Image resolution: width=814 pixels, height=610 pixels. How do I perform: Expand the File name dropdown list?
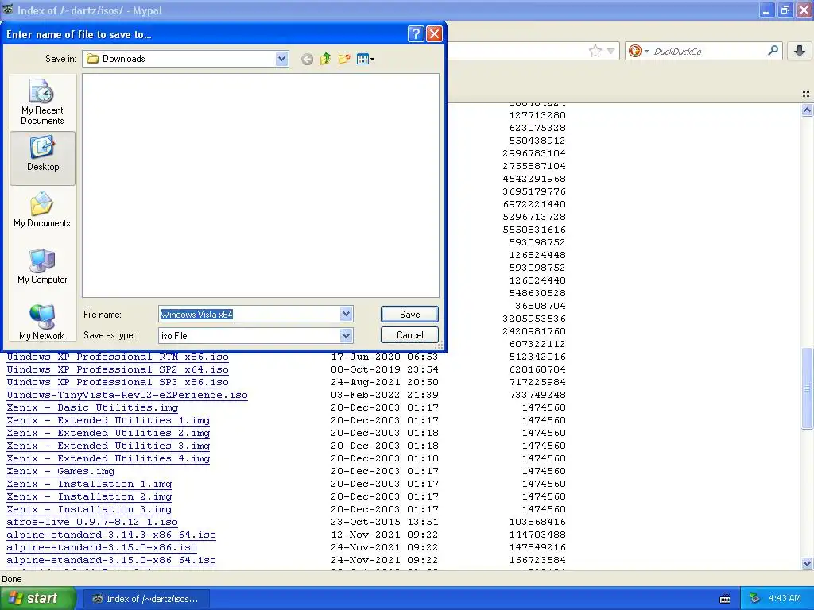(347, 314)
